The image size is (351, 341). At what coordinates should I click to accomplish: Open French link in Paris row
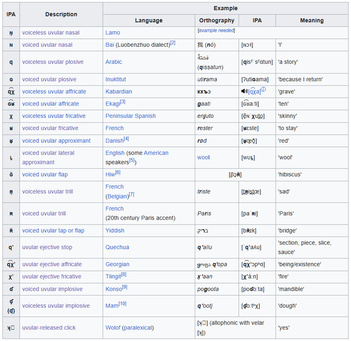pyautogui.click(x=114, y=209)
